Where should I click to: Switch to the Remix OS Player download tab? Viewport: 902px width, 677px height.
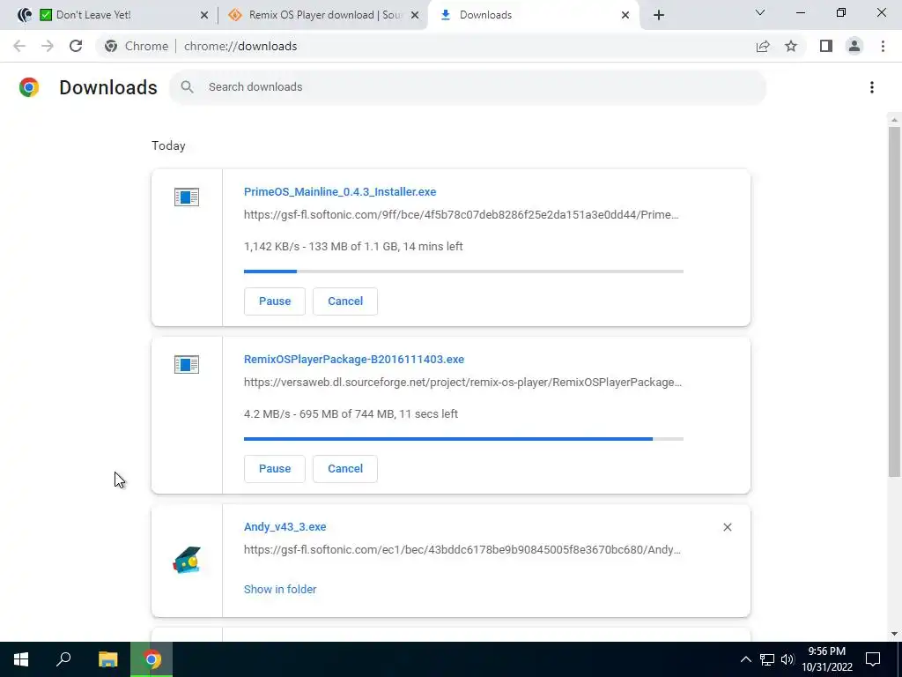tap(322, 15)
